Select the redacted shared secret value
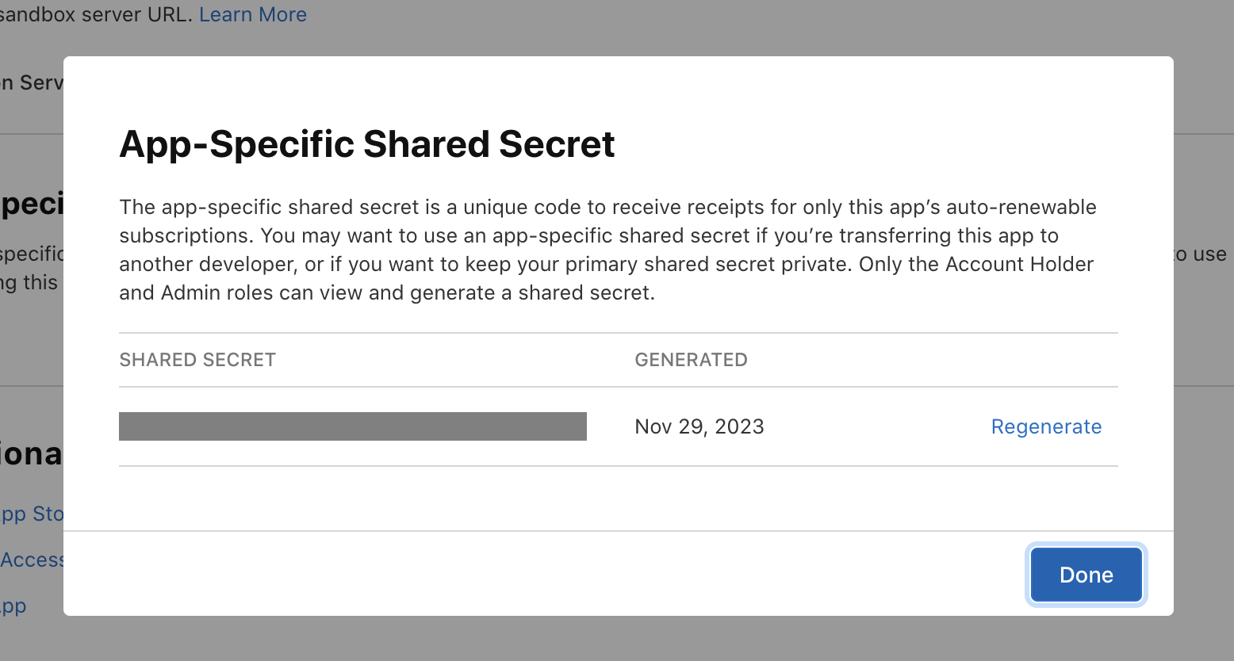Viewport: 1234px width, 661px height. (x=352, y=426)
